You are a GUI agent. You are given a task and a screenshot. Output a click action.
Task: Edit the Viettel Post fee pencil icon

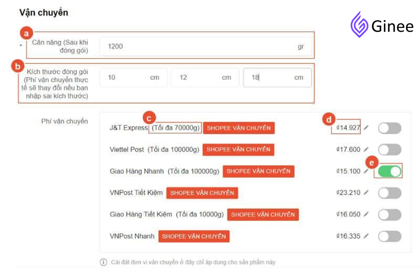coord(366,149)
